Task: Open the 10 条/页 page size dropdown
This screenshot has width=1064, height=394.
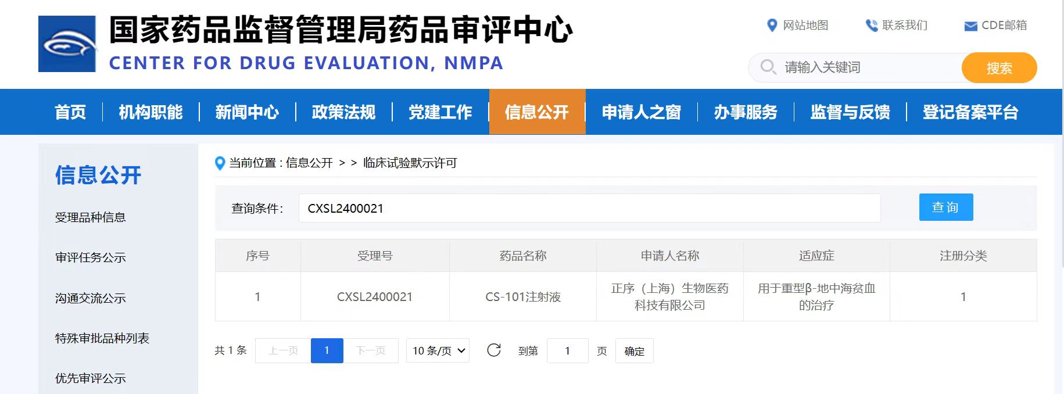Action: [x=438, y=351]
